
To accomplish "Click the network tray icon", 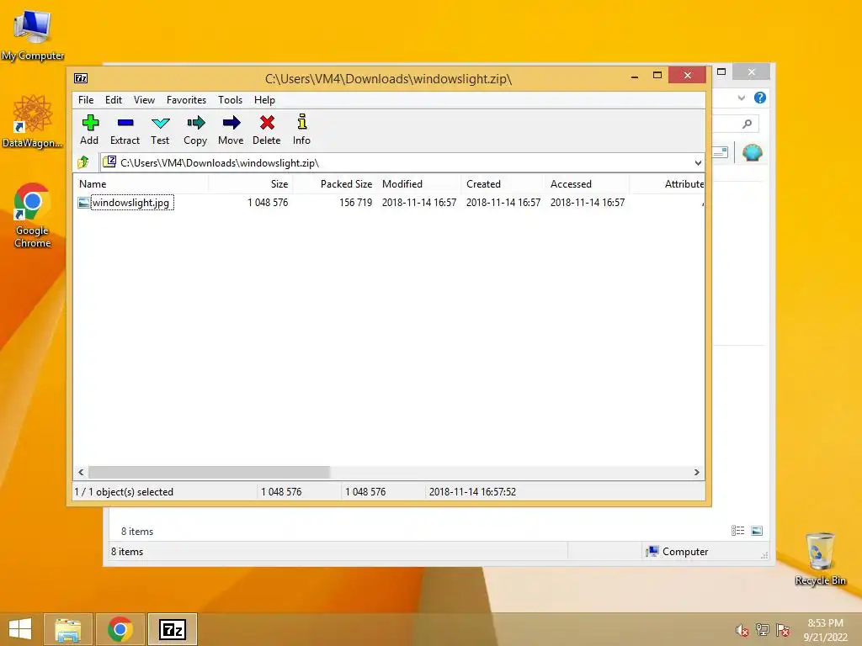I will pyautogui.click(x=762, y=630).
